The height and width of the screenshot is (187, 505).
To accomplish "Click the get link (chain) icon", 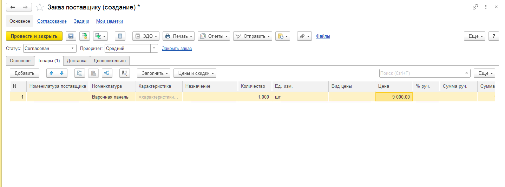I will tap(476, 7).
